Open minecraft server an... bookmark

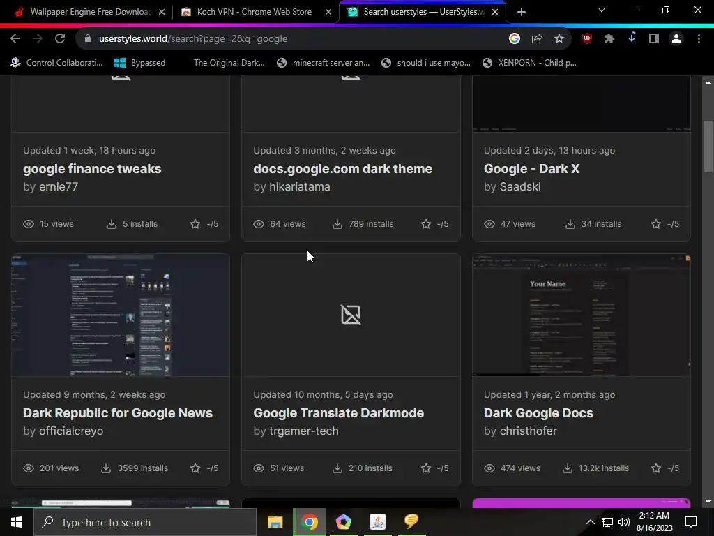[324, 63]
